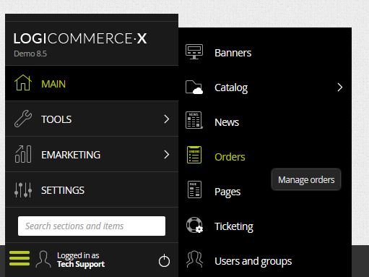Click the Search sections and items field
Viewport: 369px width, 277px height.
pyautogui.click(x=92, y=226)
